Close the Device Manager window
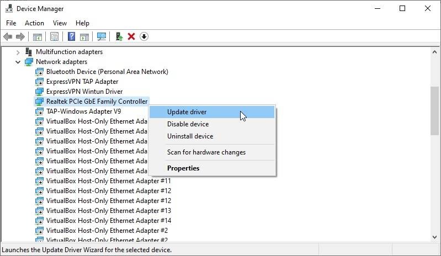This screenshot has width=441, height=256. pos(428,8)
